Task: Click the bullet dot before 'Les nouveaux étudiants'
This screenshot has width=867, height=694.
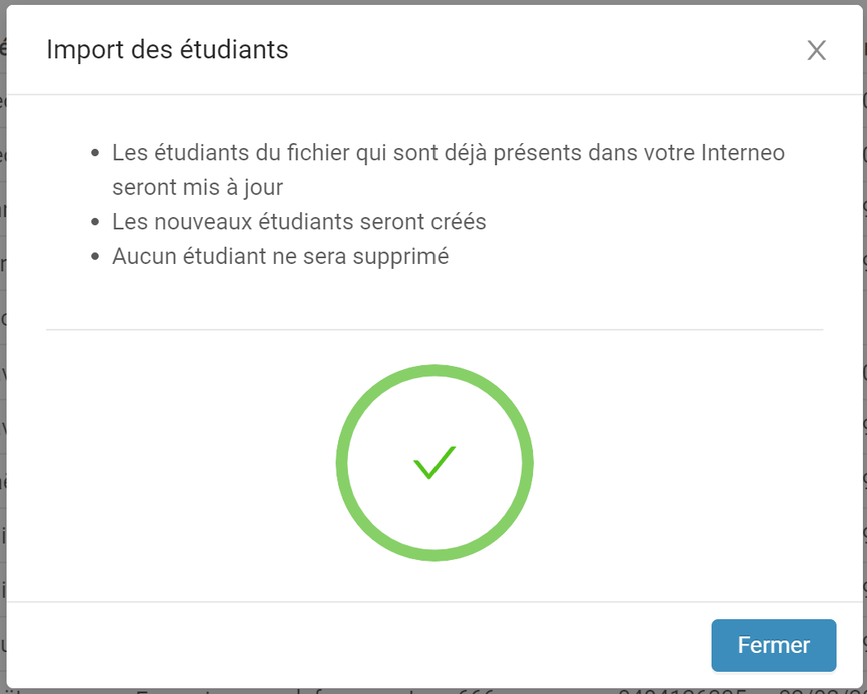Action: click(x=95, y=222)
